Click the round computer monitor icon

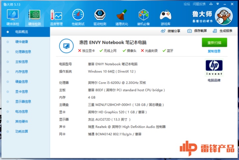coord(66,46)
